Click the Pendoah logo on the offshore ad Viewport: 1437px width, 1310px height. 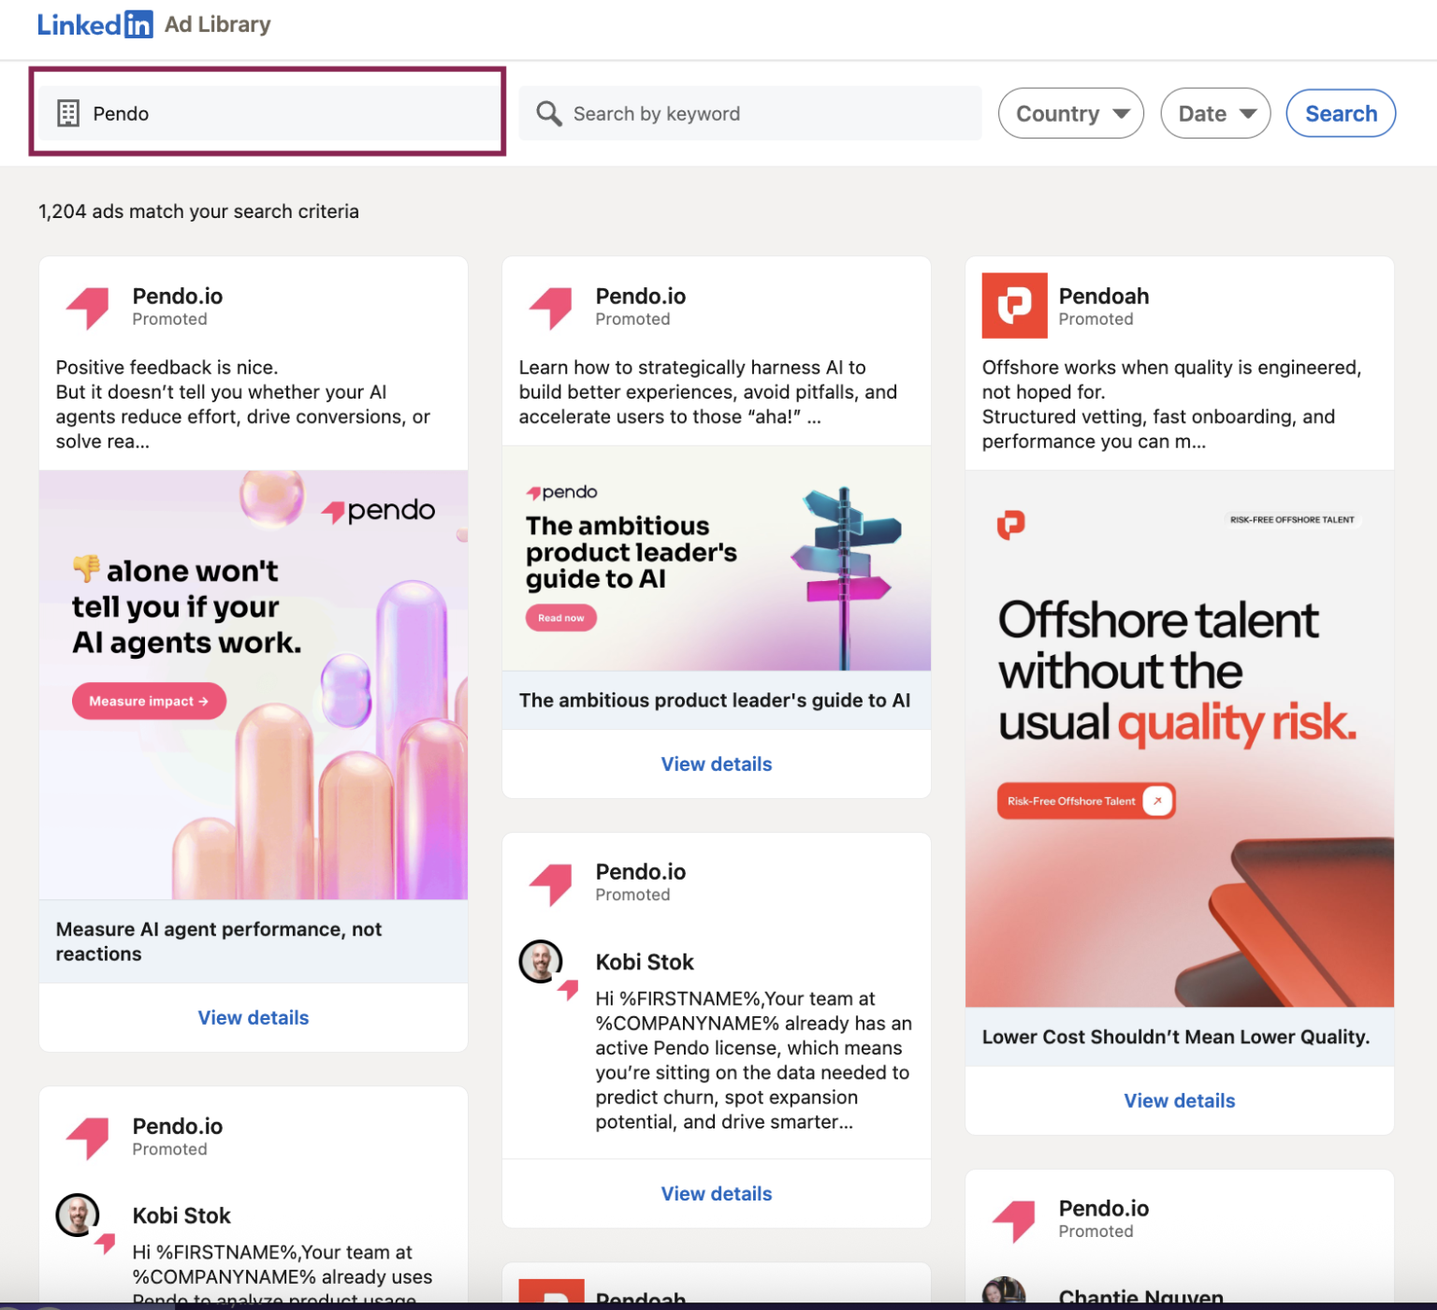click(1014, 306)
